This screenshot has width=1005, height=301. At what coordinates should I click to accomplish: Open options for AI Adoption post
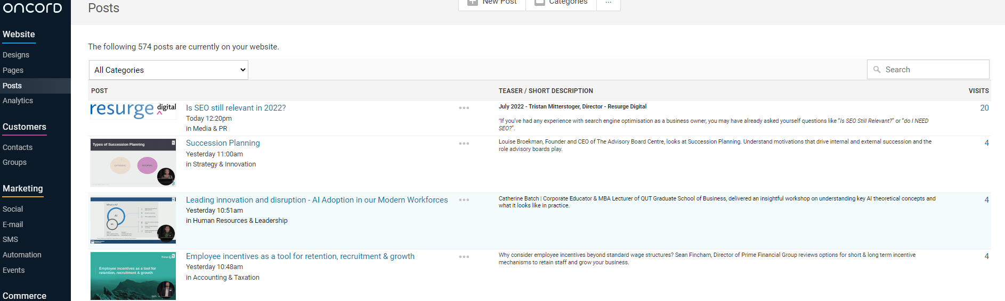click(x=464, y=200)
